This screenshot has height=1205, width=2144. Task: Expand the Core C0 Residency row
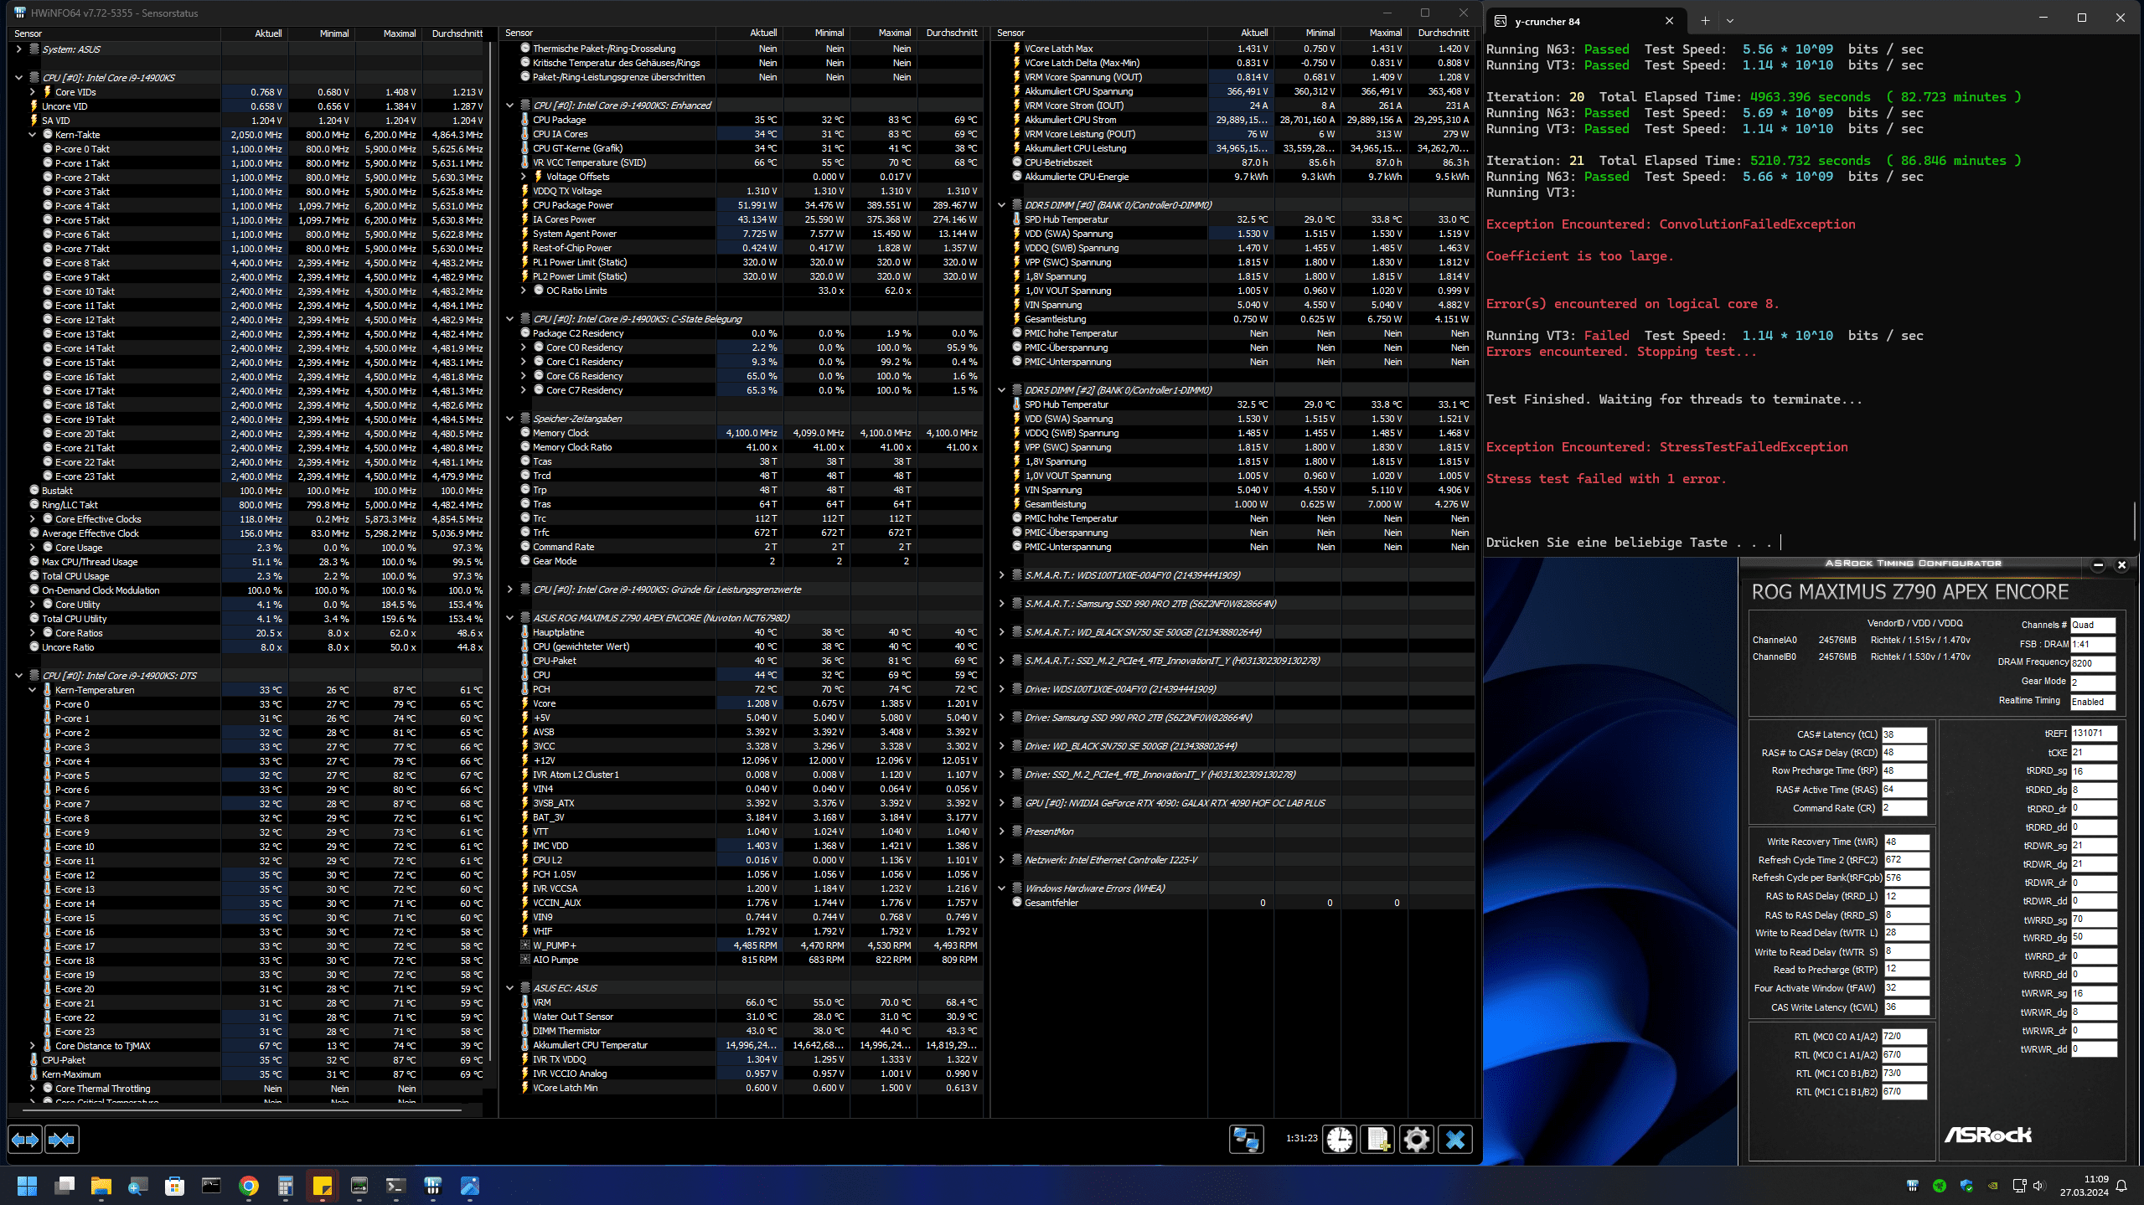click(524, 348)
